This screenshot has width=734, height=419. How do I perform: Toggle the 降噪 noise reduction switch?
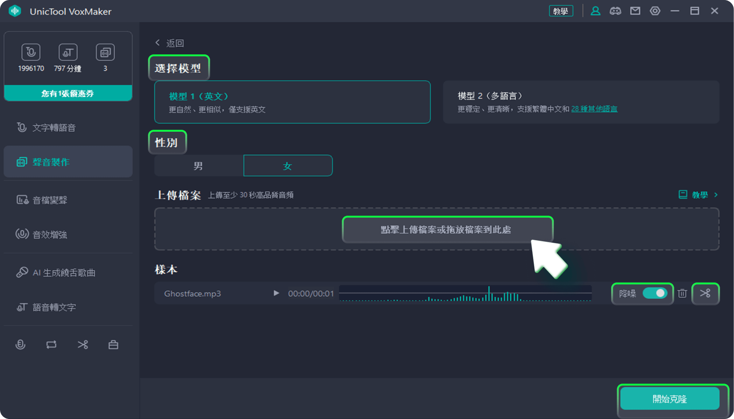(x=654, y=293)
